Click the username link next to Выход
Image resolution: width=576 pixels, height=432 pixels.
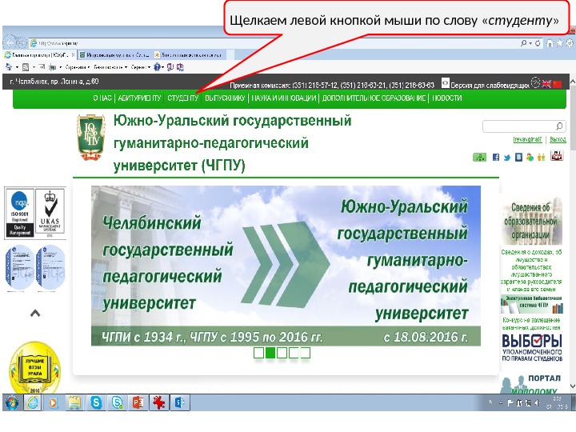pyautogui.click(x=527, y=139)
